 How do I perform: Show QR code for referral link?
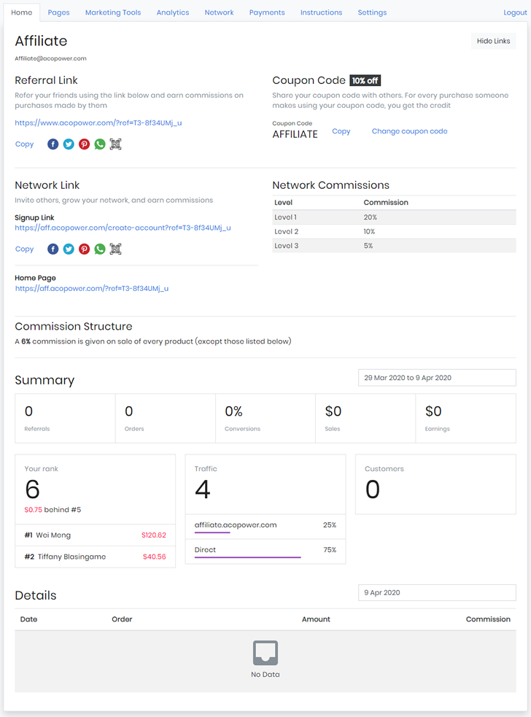click(x=115, y=144)
